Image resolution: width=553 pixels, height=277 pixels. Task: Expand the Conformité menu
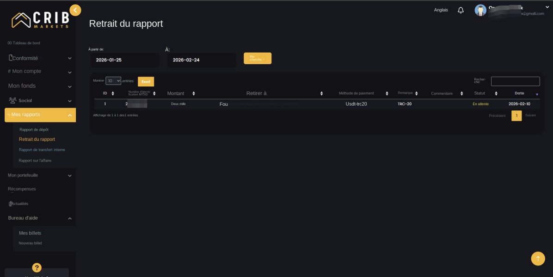pyautogui.click(x=39, y=58)
